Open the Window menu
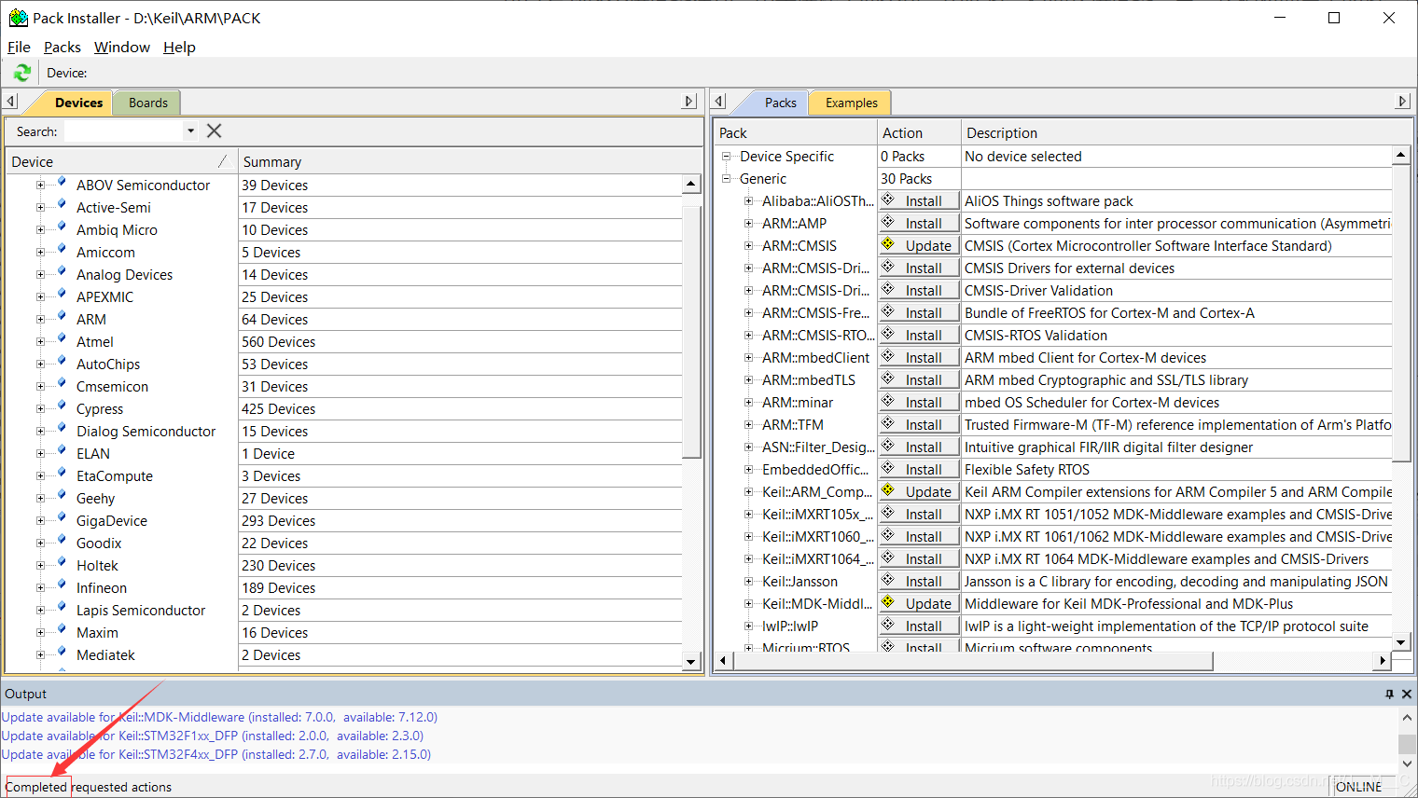This screenshot has height=798, width=1418. click(x=122, y=47)
